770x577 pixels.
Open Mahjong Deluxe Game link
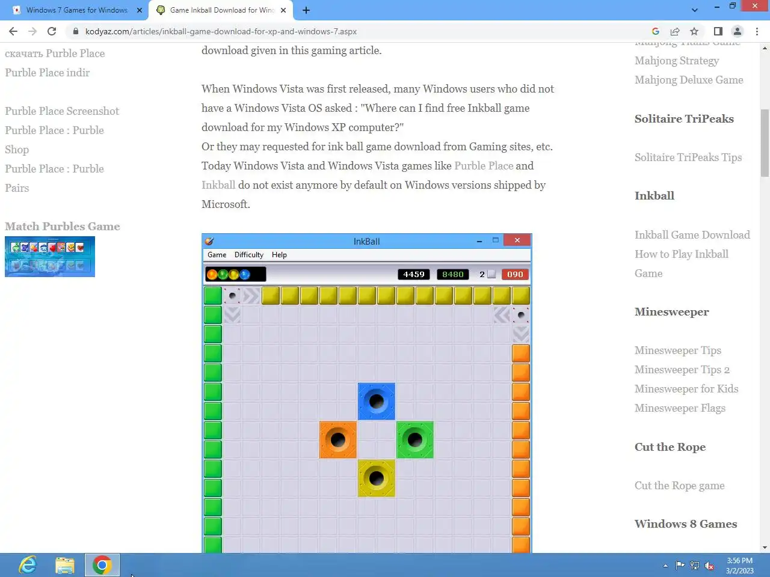(x=689, y=80)
